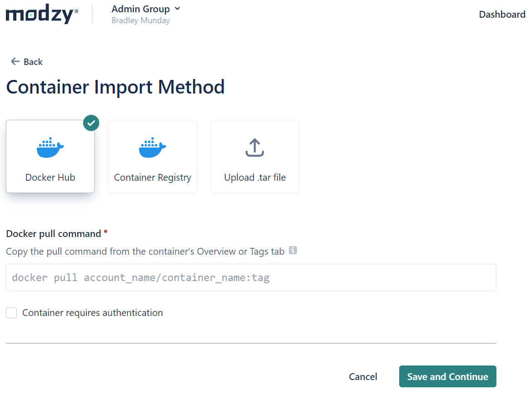530x400 pixels.
Task: Click the info icon next to Tags tab text
Action: (x=293, y=250)
